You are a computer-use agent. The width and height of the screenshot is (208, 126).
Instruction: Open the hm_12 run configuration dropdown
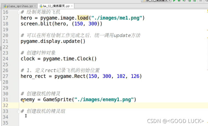tap(156, 1)
